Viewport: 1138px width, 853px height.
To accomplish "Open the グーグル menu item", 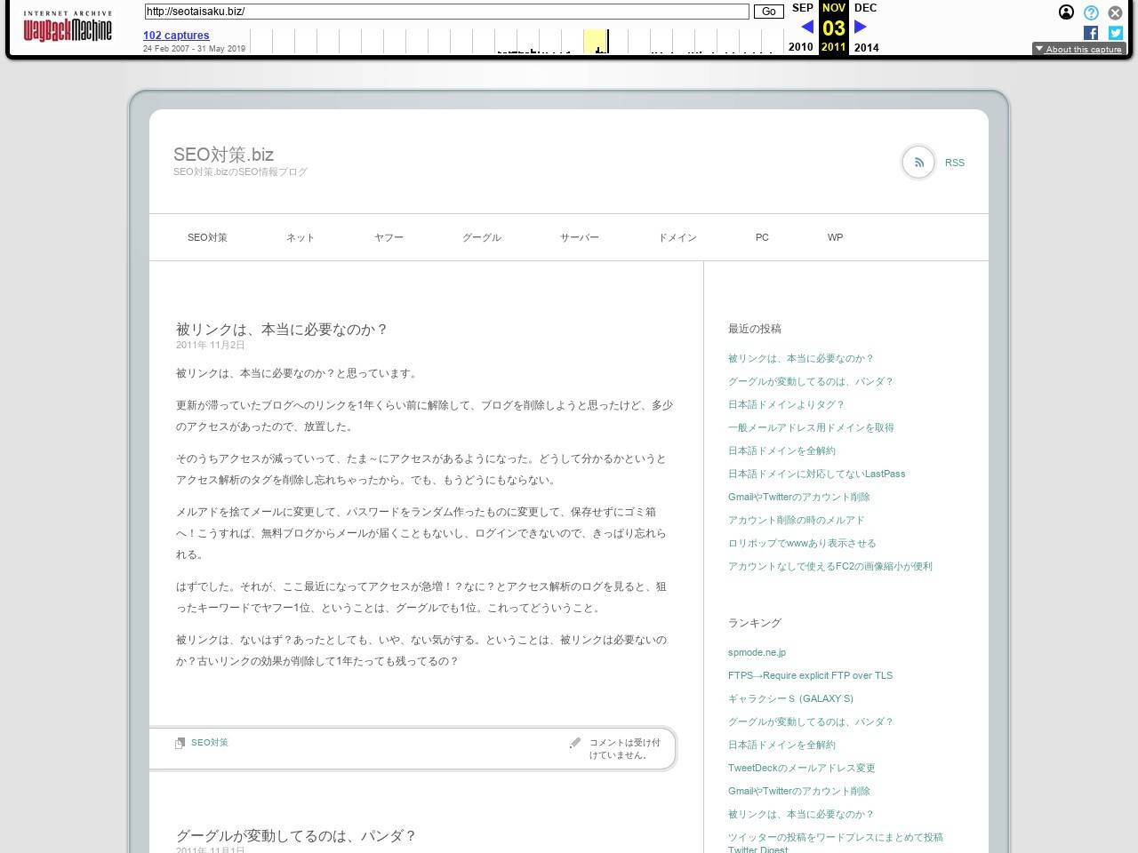I will (481, 237).
